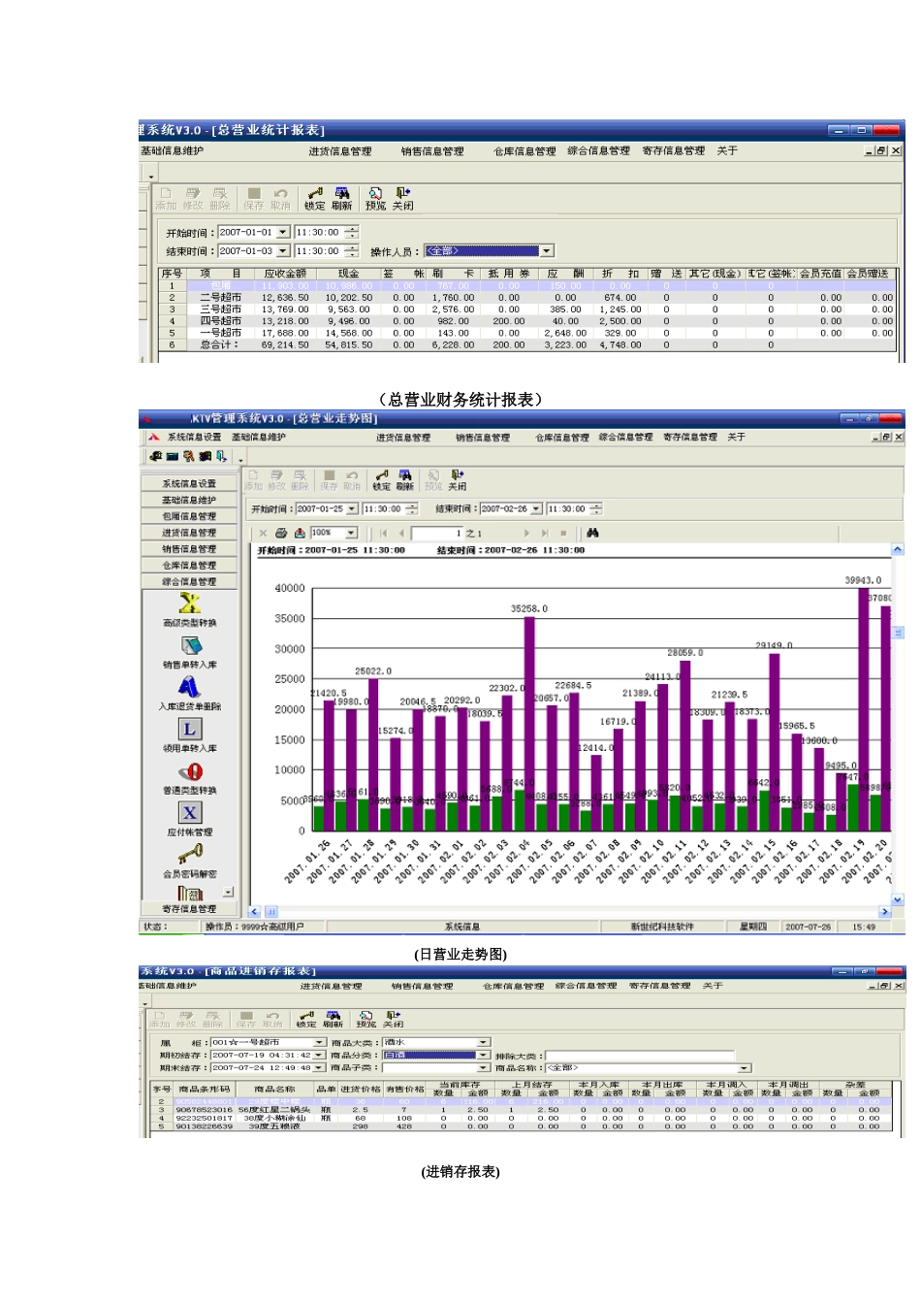Open the 操作人员 dropdown in statistics report

[547, 251]
